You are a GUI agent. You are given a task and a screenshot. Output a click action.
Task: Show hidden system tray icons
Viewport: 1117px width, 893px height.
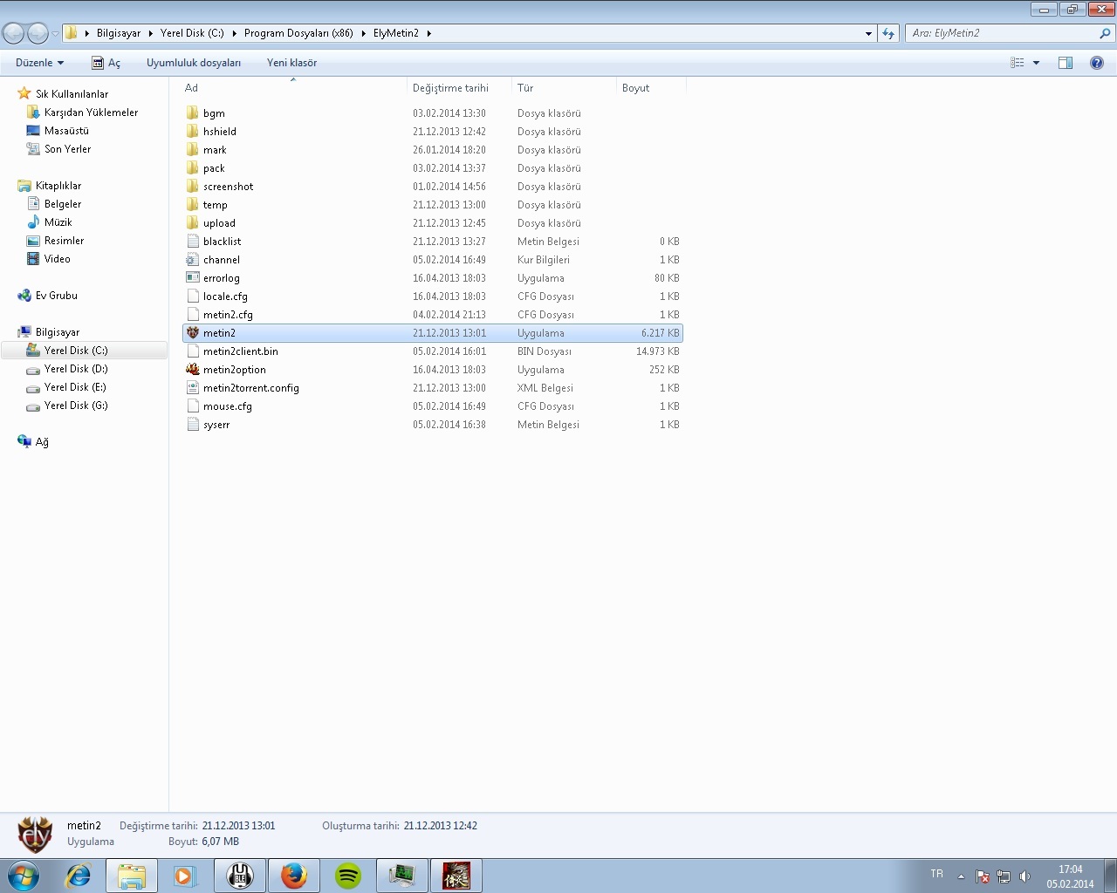point(961,876)
